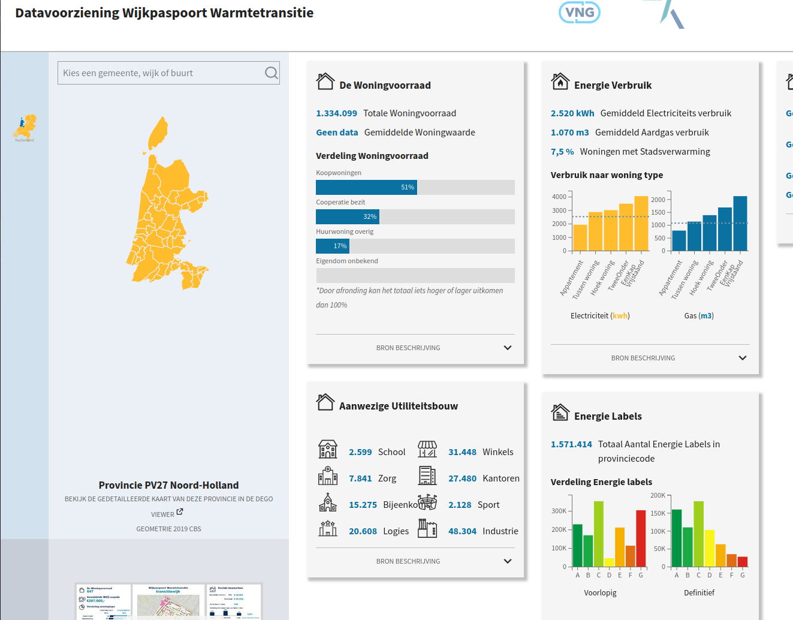
Task: Click the Energie Verbruik house icon
Action: (560, 82)
